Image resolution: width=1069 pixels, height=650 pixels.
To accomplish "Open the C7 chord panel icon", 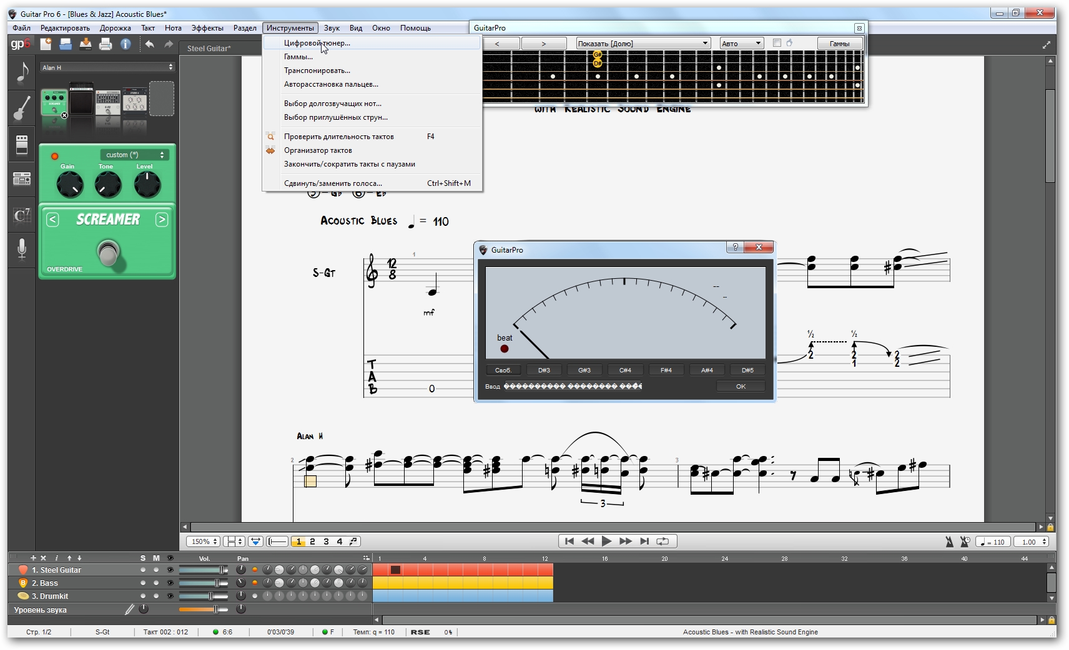I will (x=22, y=215).
